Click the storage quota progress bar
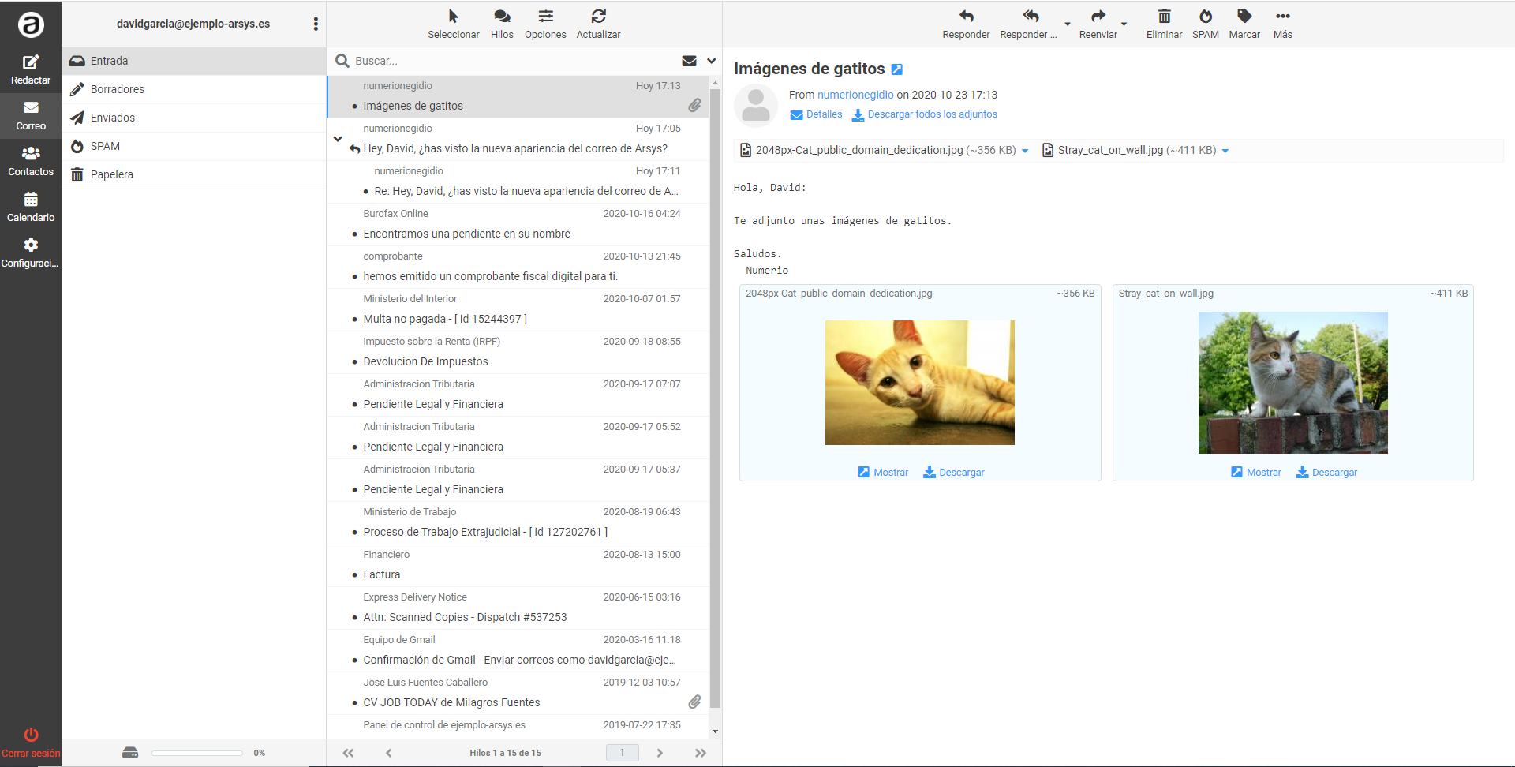This screenshot has width=1515, height=767. [x=197, y=753]
